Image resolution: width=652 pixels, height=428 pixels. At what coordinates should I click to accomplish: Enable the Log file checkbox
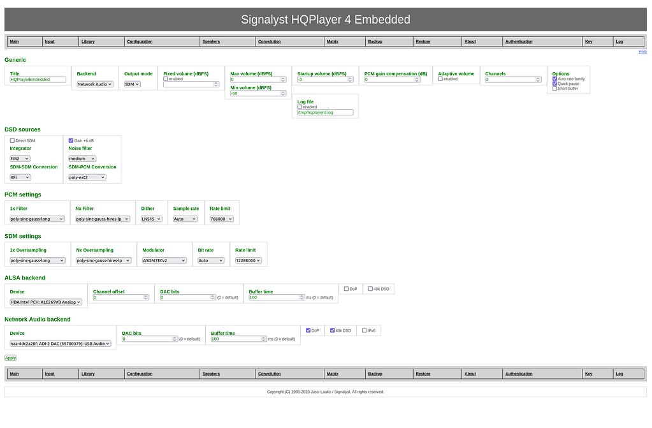click(x=300, y=107)
